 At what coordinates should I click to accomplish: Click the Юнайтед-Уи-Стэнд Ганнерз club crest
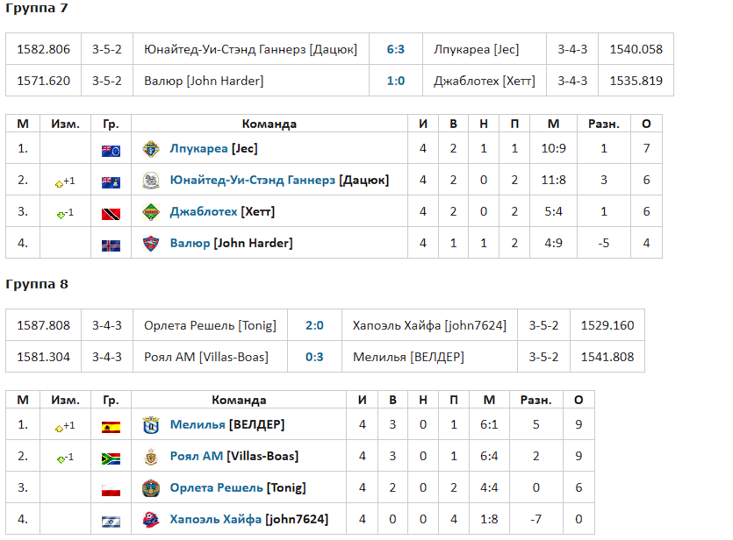(x=150, y=181)
